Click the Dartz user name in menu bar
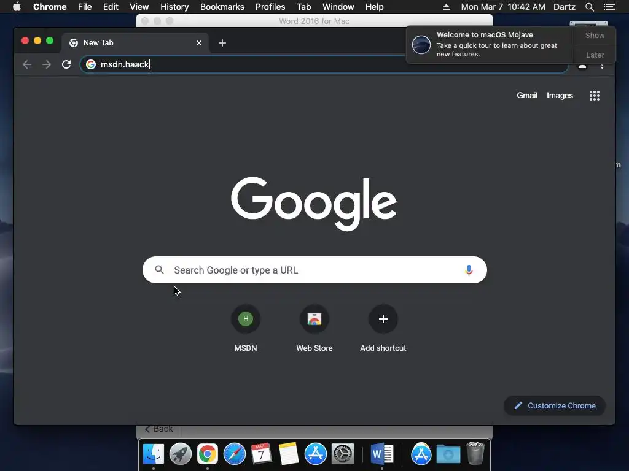This screenshot has height=471, width=629. point(564,7)
